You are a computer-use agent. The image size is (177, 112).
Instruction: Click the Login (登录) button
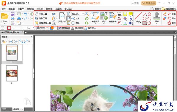pyautogui.click(x=135, y=3)
